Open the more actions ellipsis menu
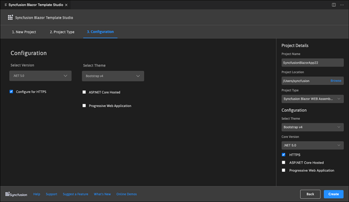 [342, 4]
